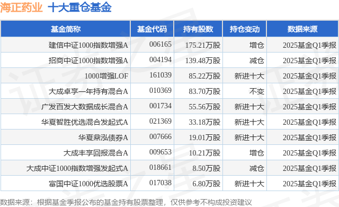
Task: Click the 数据来源 footnote text
Action: tap(126, 202)
